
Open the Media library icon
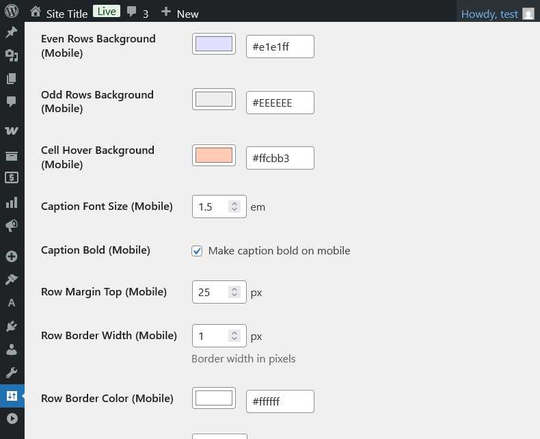point(12,56)
